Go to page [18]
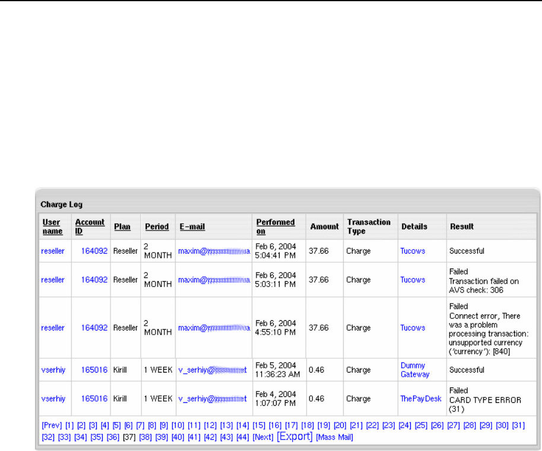The height and width of the screenshot is (451, 542). [x=308, y=425]
